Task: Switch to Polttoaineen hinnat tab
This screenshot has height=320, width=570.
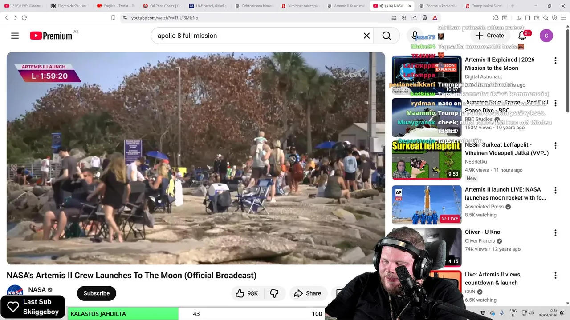Action: 254,6
